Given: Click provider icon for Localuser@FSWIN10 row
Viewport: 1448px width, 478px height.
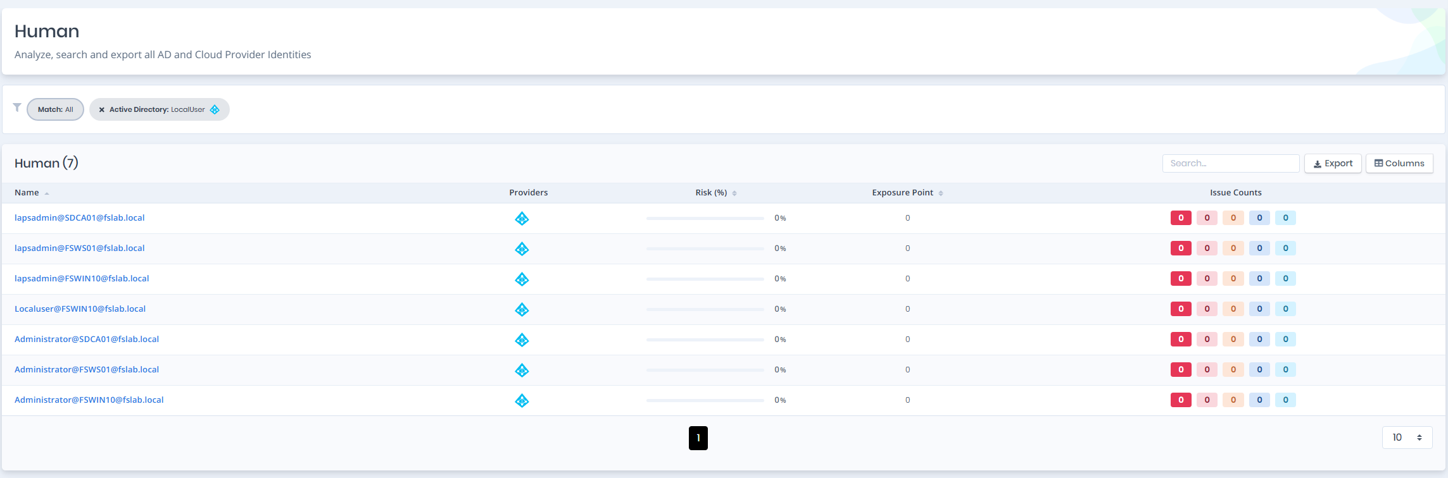Looking at the screenshot, I should pos(522,310).
